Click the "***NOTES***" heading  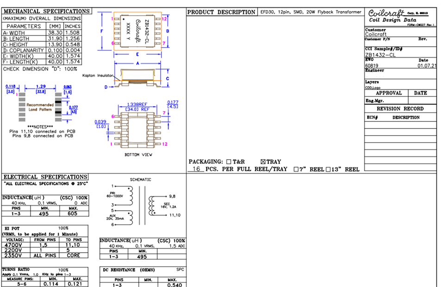(x=40, y=127)
